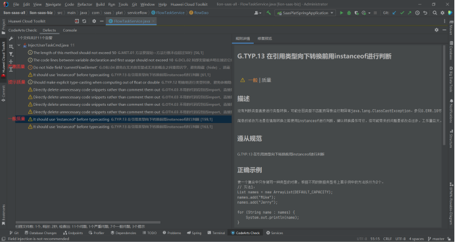Image resolution: width=455 pixels, height=242 pixels.
Task: Select the 规则详情 tab
Action: click(243, 38)
